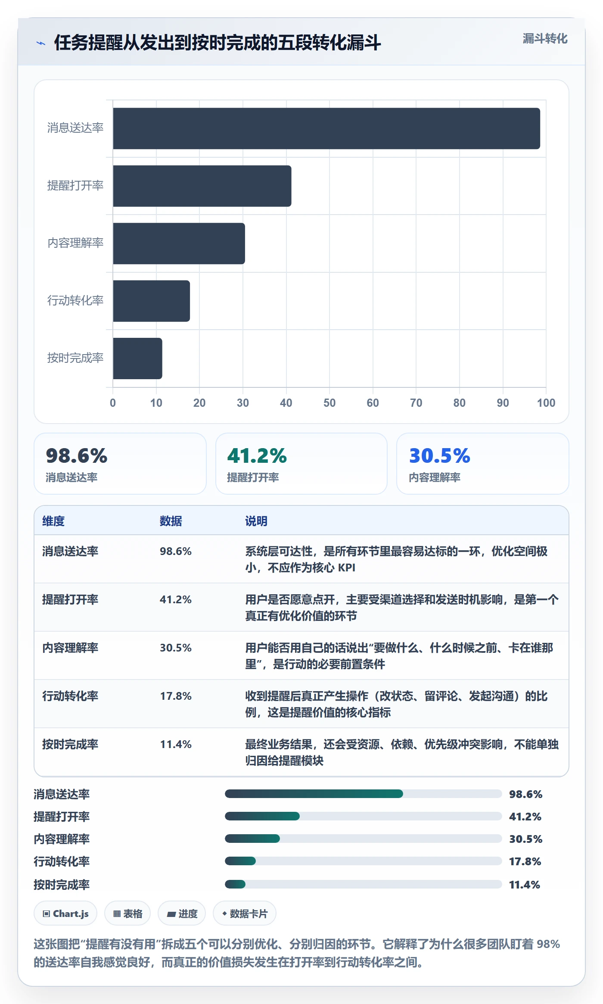The height and width of the screenshot is (1004, 603).
Task: Click the chart's 按时完成率 axis label
Action: pyautogui.click(x=75, y=358)
